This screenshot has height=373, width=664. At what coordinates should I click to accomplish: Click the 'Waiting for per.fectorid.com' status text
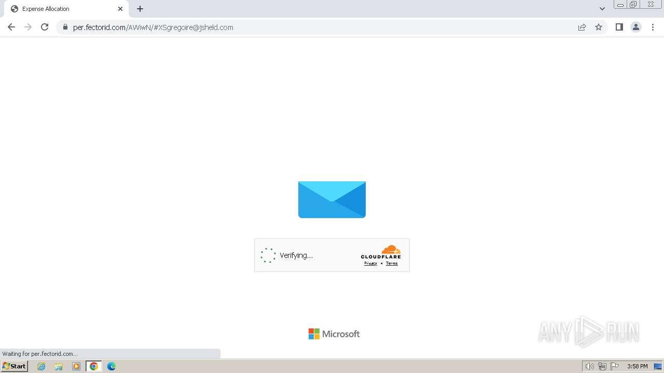pos(40,354)
